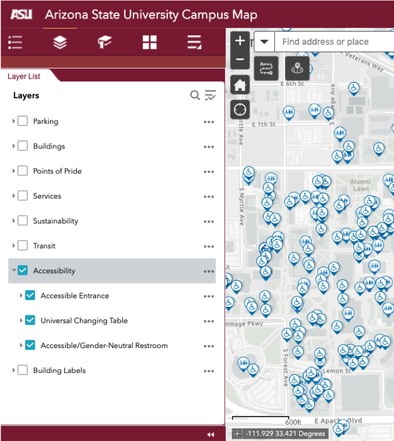The width and height of the screenshot is (394, 441).
Task: Collapse the side panel with double arrows
Action: click(210, 434)
